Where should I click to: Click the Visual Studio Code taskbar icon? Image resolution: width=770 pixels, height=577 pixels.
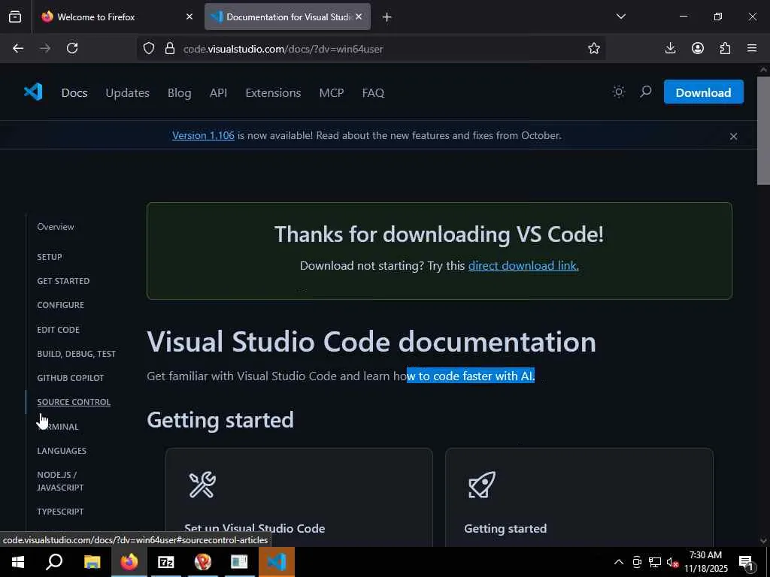click(277, 562)
